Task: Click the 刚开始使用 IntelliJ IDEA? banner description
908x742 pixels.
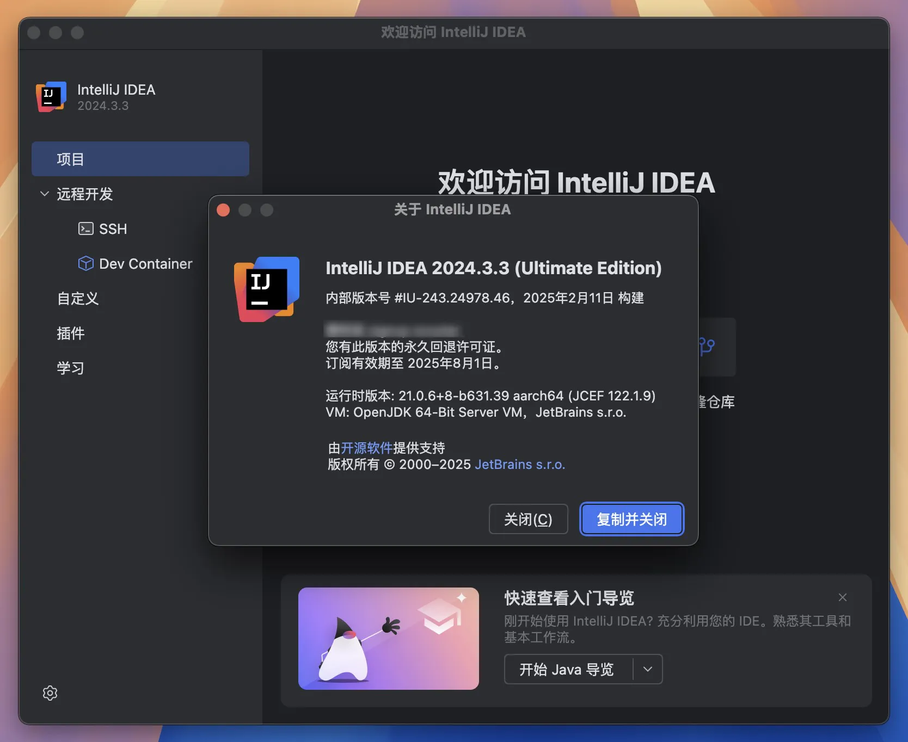Action: [677, 629]
